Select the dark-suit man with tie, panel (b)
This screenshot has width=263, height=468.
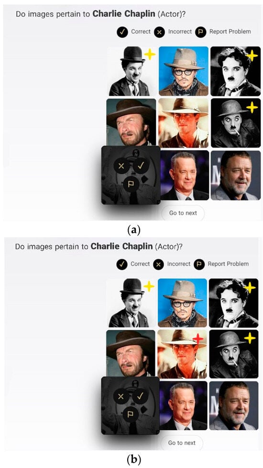coord(183,405)
